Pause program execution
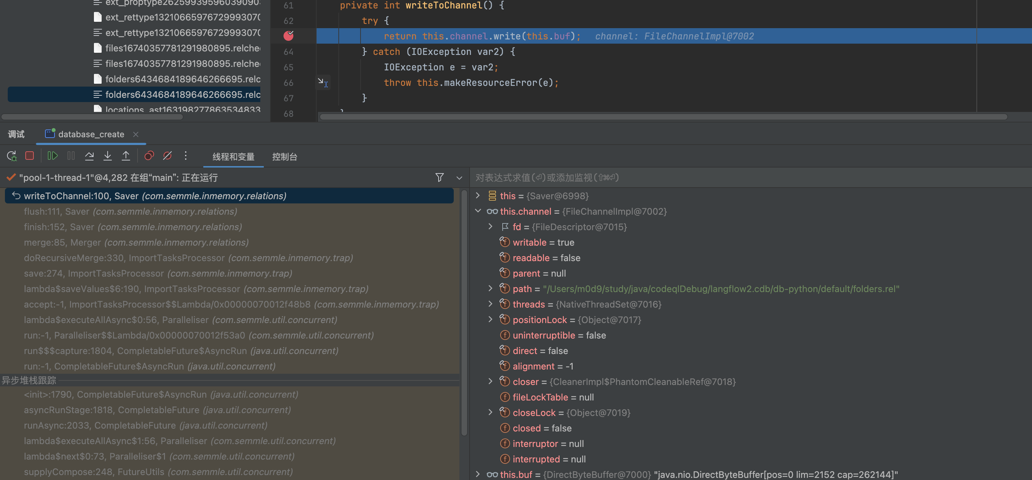This screenshot has width=1032, height=480. [x=71, y=156]
